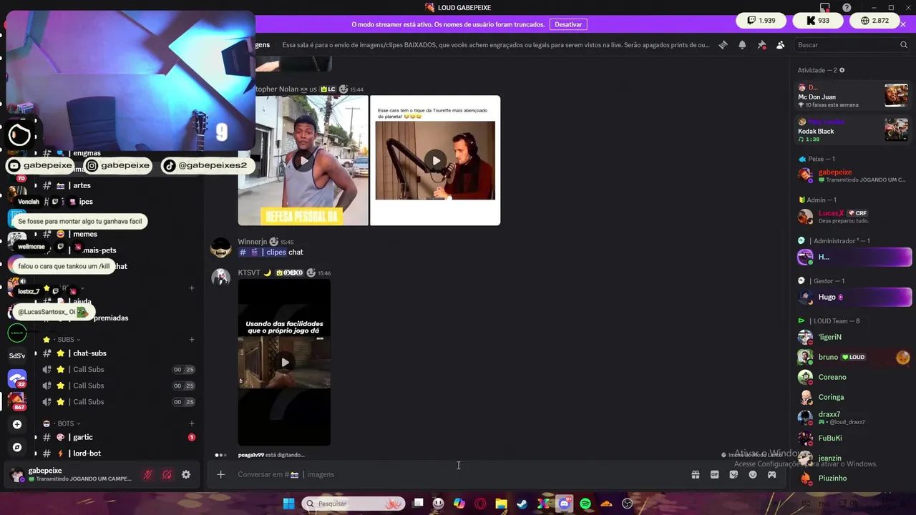Screen dimensions: 916x515
Task: Open member FuBuKi in list
Action: coord(853,438)
